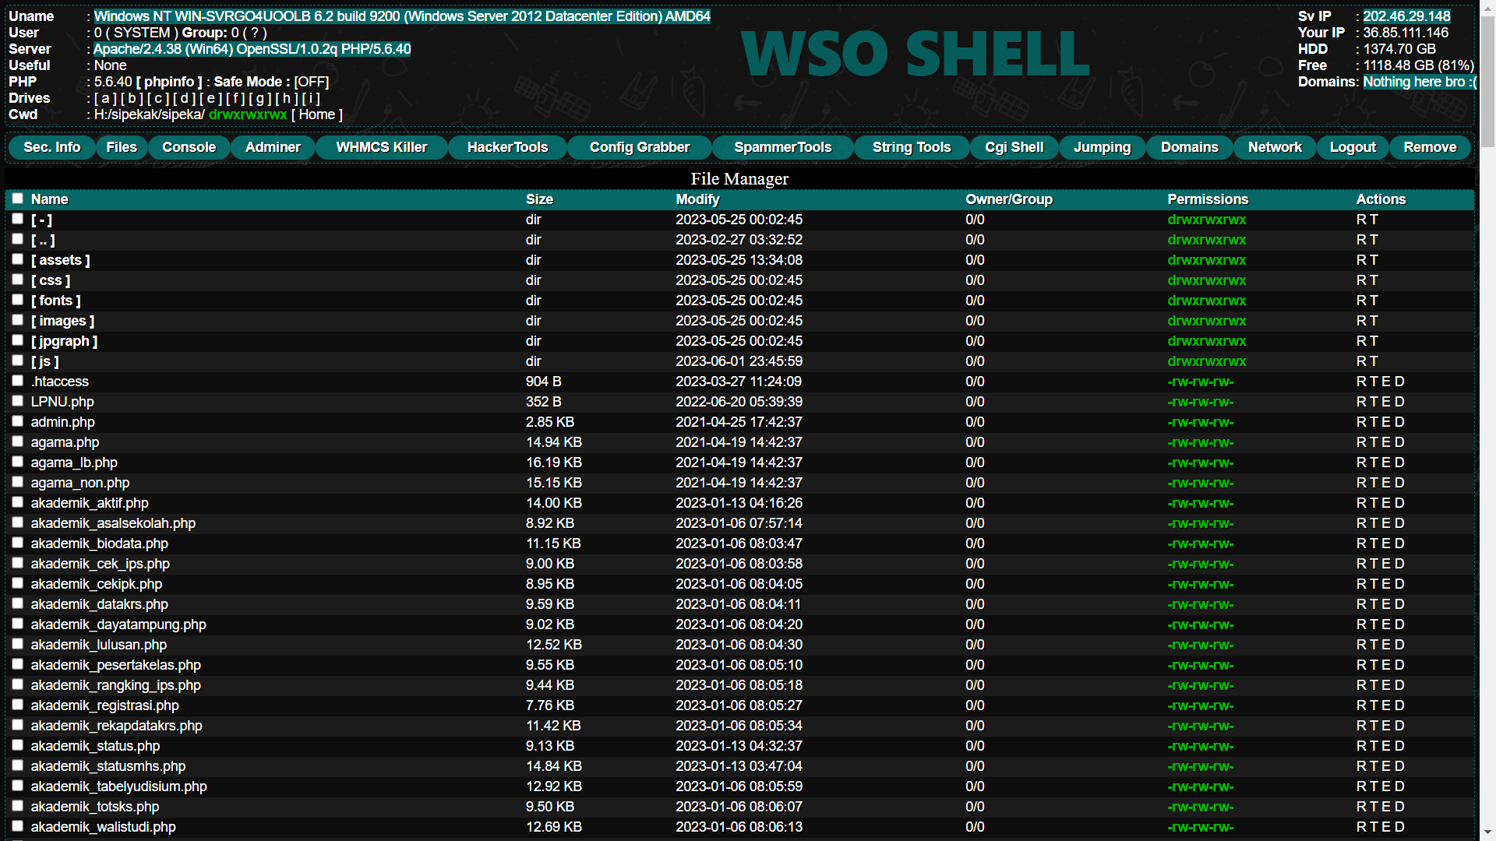Open Jumping menu item
The image size is (1496, 841).
click(x=1102, y=147)
